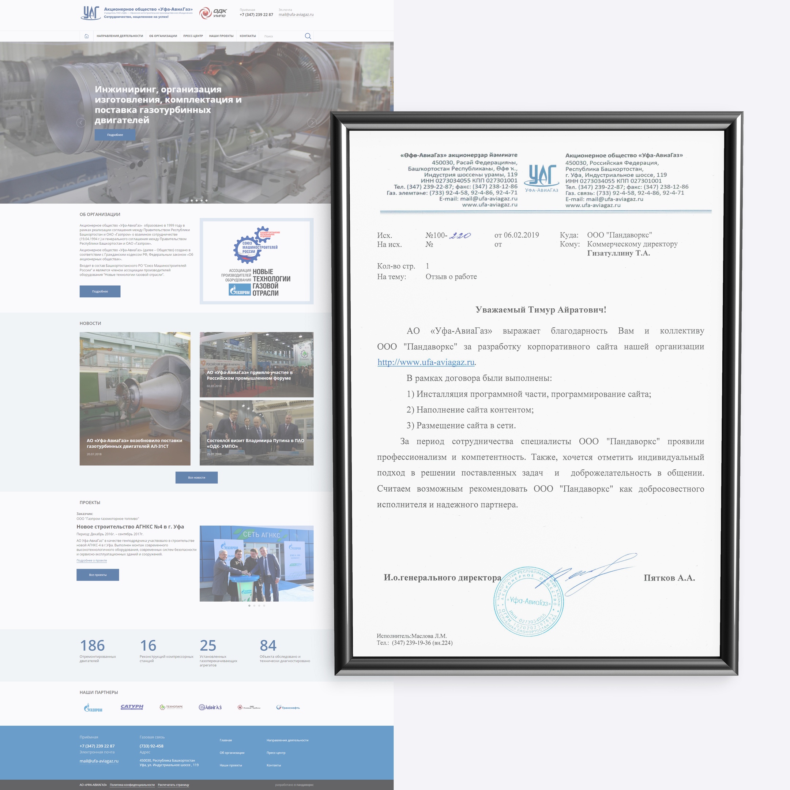Open the Контакты menu item
The width and height of the screenshot is (790, 790).
click(x=248, y=36)
